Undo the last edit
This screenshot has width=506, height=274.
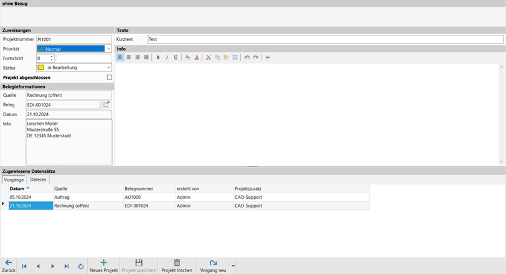click(x=247, y=57)
